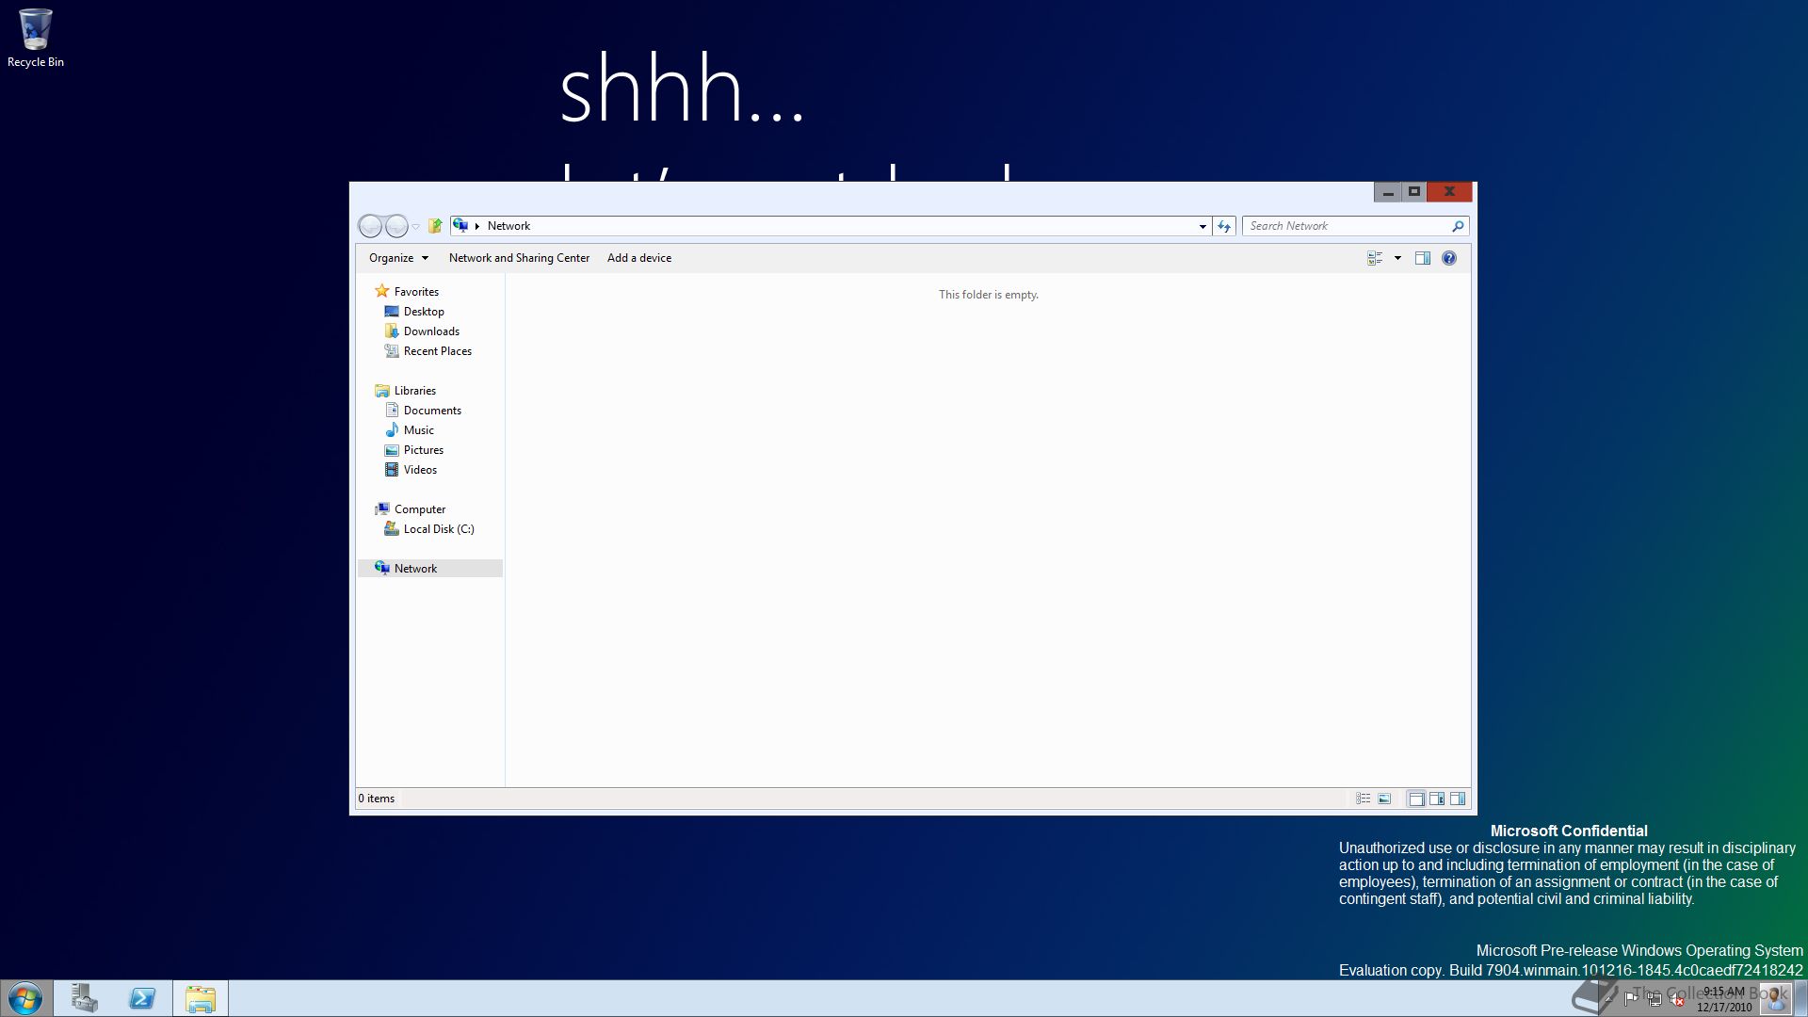Expand the breadcrumb arrow before Network

pyautogui.click(x=477, y=226)
